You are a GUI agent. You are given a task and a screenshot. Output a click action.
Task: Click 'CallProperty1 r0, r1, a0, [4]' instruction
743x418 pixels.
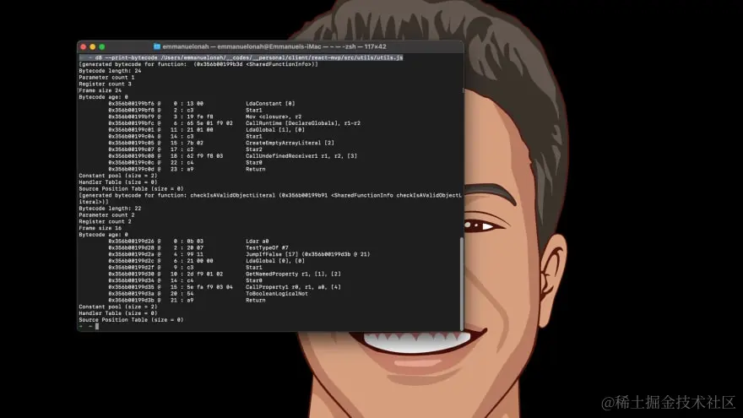click(x=293, y=287)
